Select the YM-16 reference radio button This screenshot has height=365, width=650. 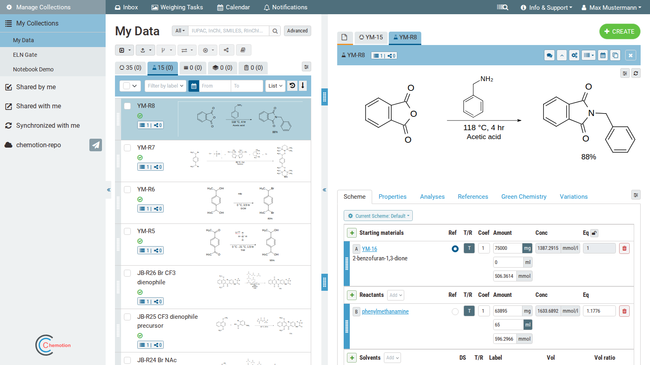[x=455, y=249]
